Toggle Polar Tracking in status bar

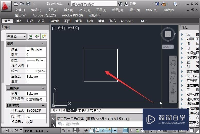[86, 130]
